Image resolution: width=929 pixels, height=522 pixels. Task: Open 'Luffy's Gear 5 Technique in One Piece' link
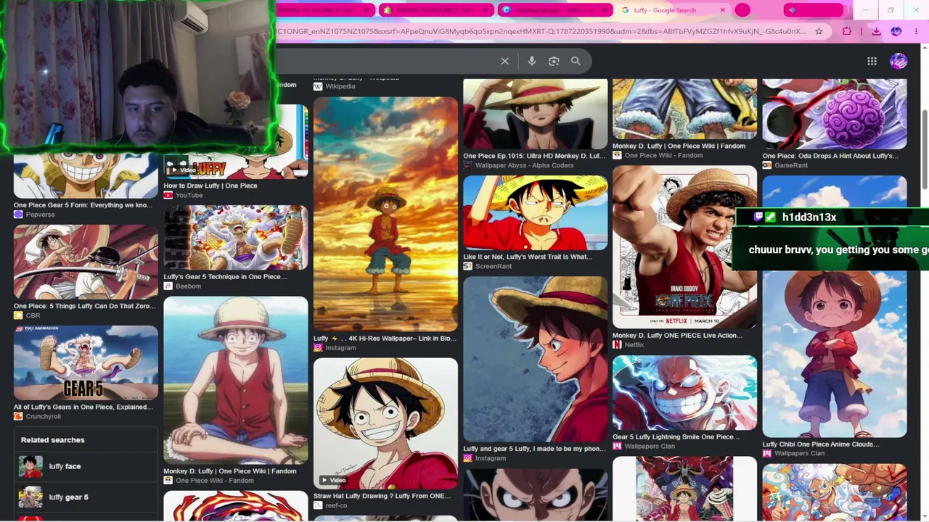225,276
